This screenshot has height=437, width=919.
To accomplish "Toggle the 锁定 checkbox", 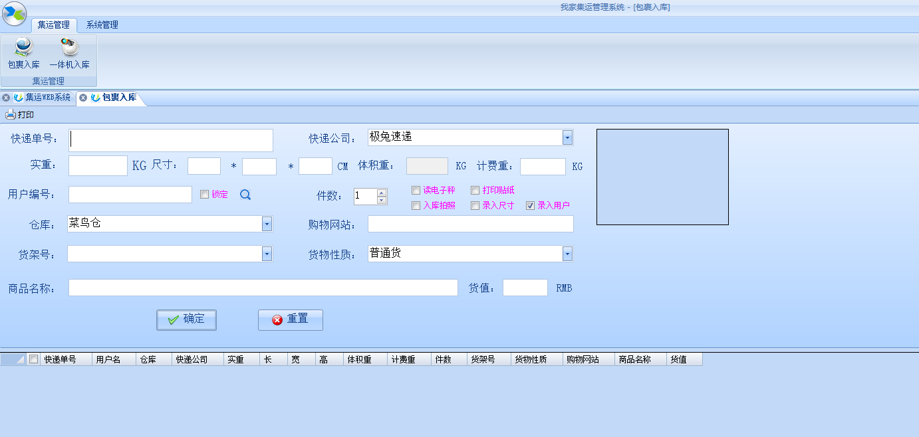I will (x=205, y=195).
